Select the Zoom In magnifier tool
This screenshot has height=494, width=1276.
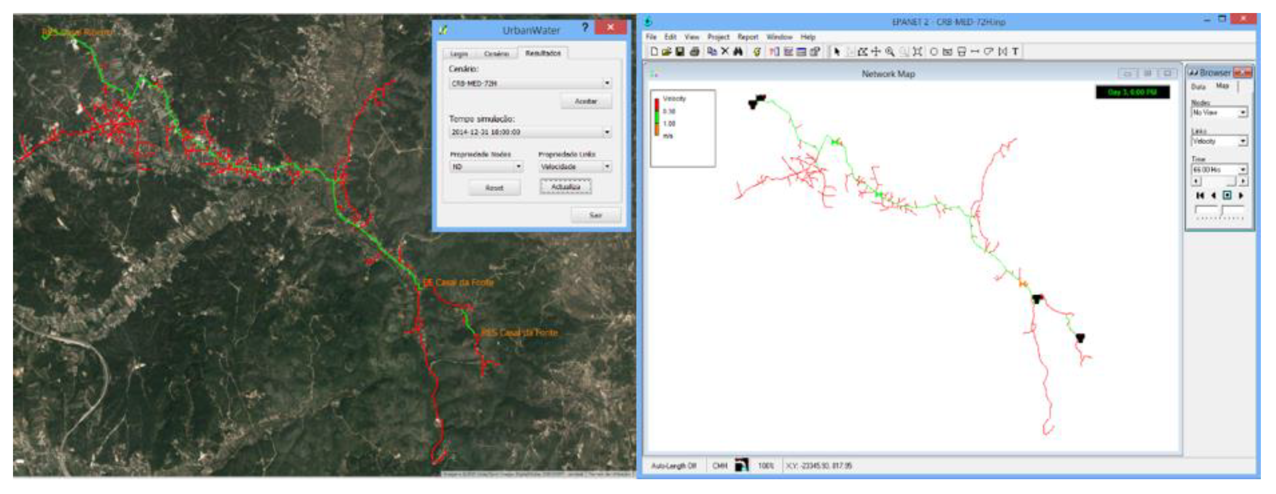point(890,51)
